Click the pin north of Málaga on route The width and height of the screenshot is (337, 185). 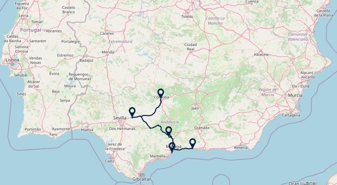click(169, 131)
